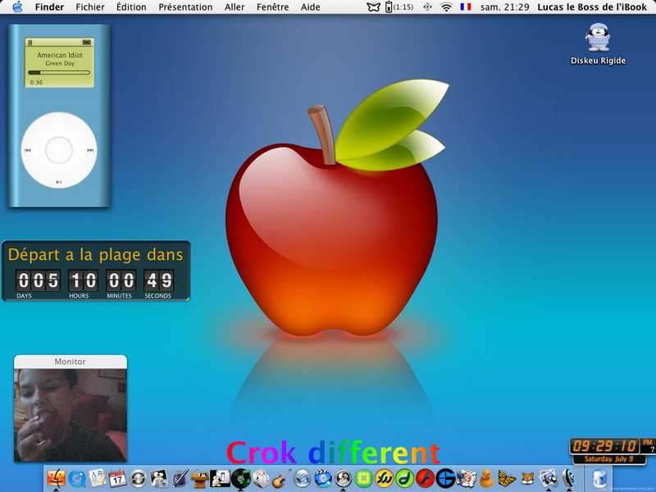656x492 pixels.
Task: Open the penguin camera Dock icon
Action: (158, 478)
